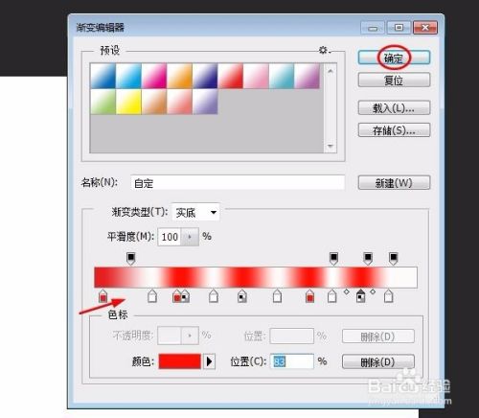Viewport: 479px width, 418px height.
Task: Open the presets gear menu
Action: [324, 50]
